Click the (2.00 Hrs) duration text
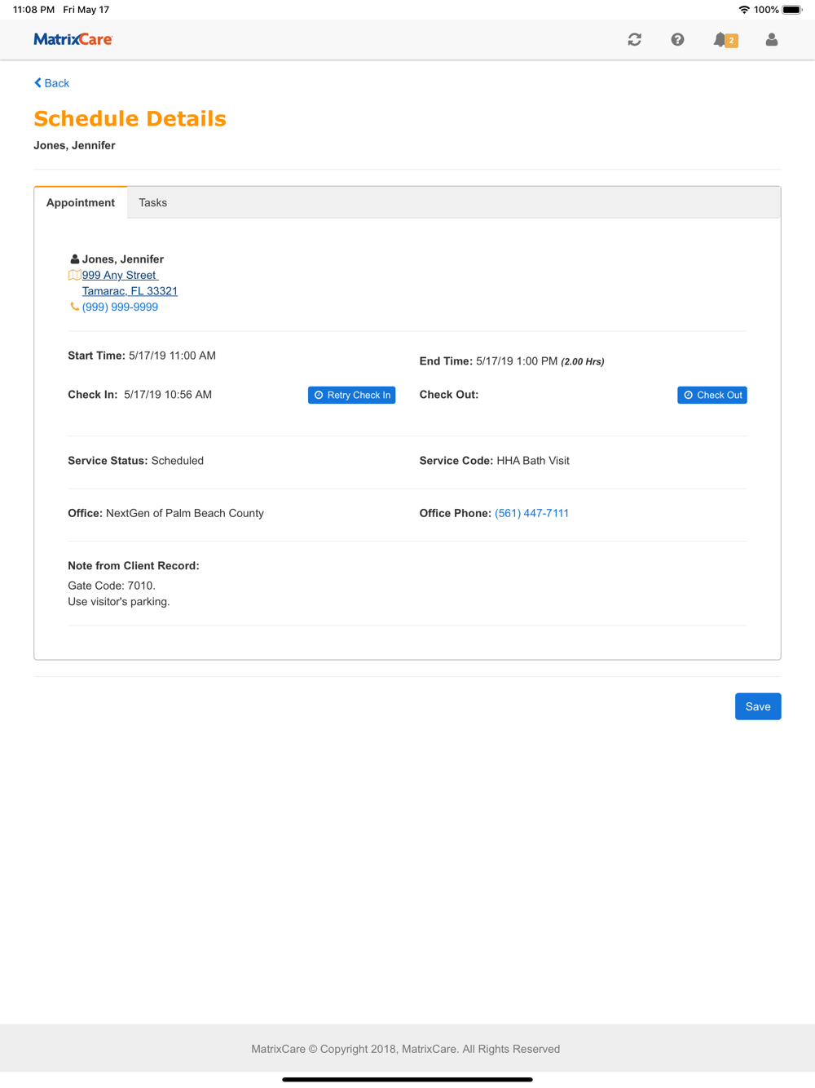Image resolution: width=815 pixels, height=1088 pixels. pos(583,361)
